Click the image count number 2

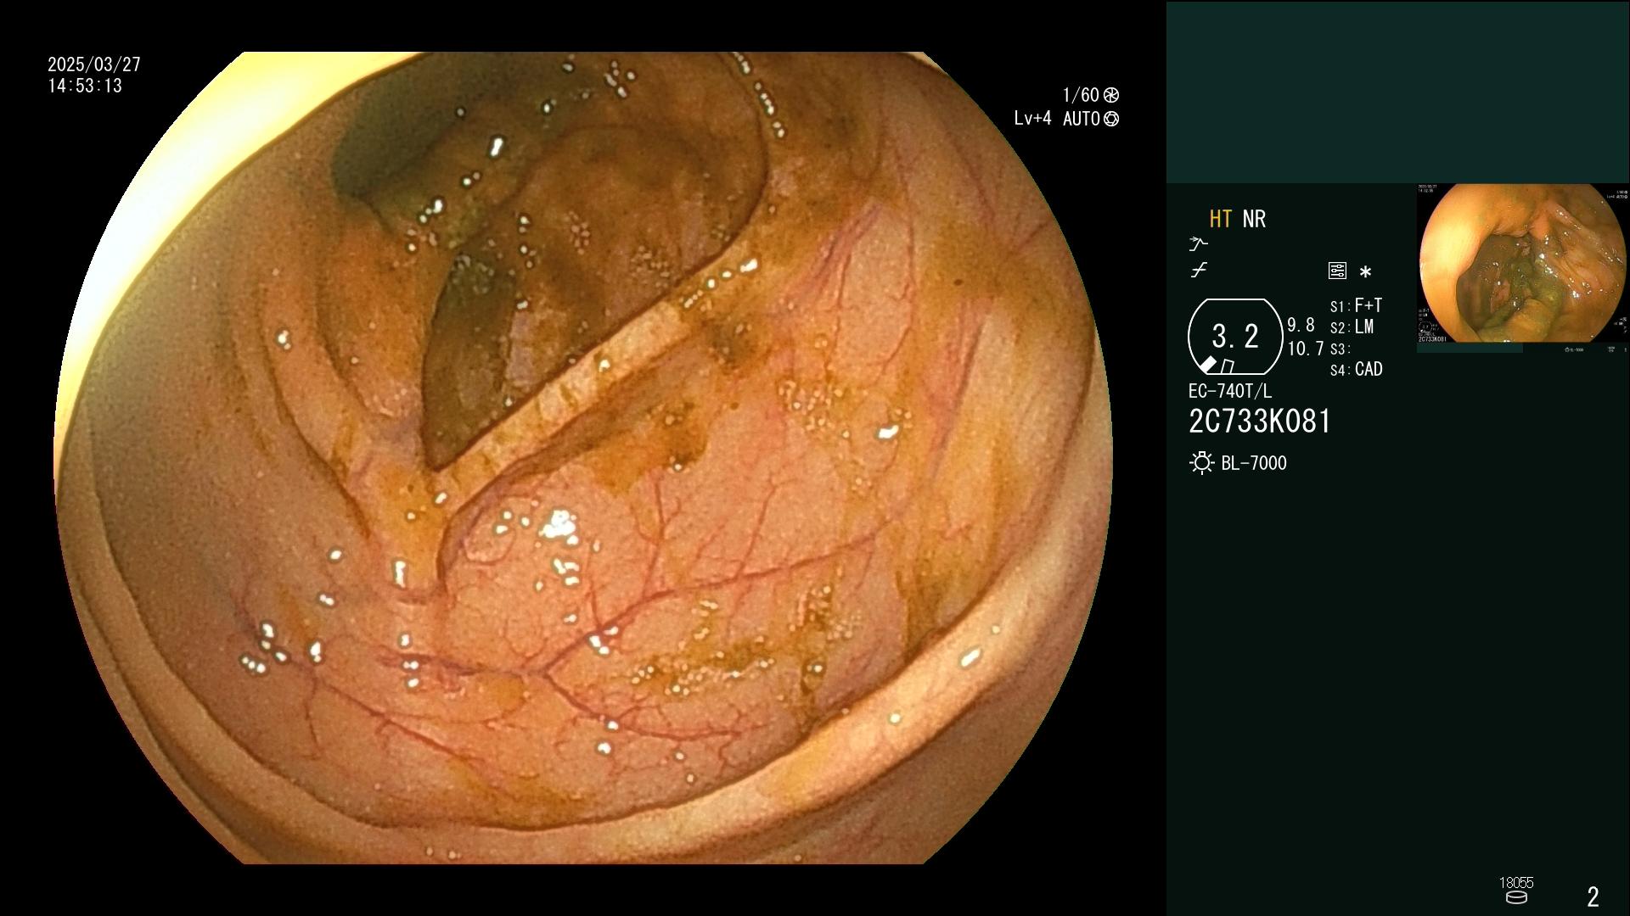pos(1593,896)
